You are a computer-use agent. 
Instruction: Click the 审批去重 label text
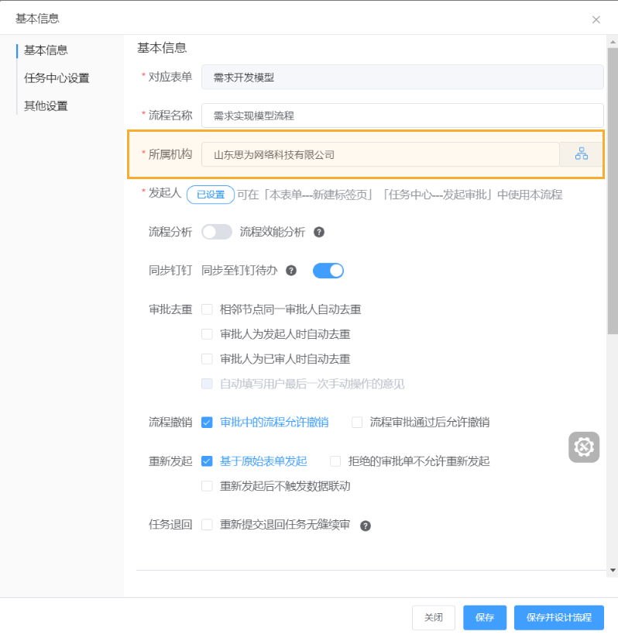point(170,309)
